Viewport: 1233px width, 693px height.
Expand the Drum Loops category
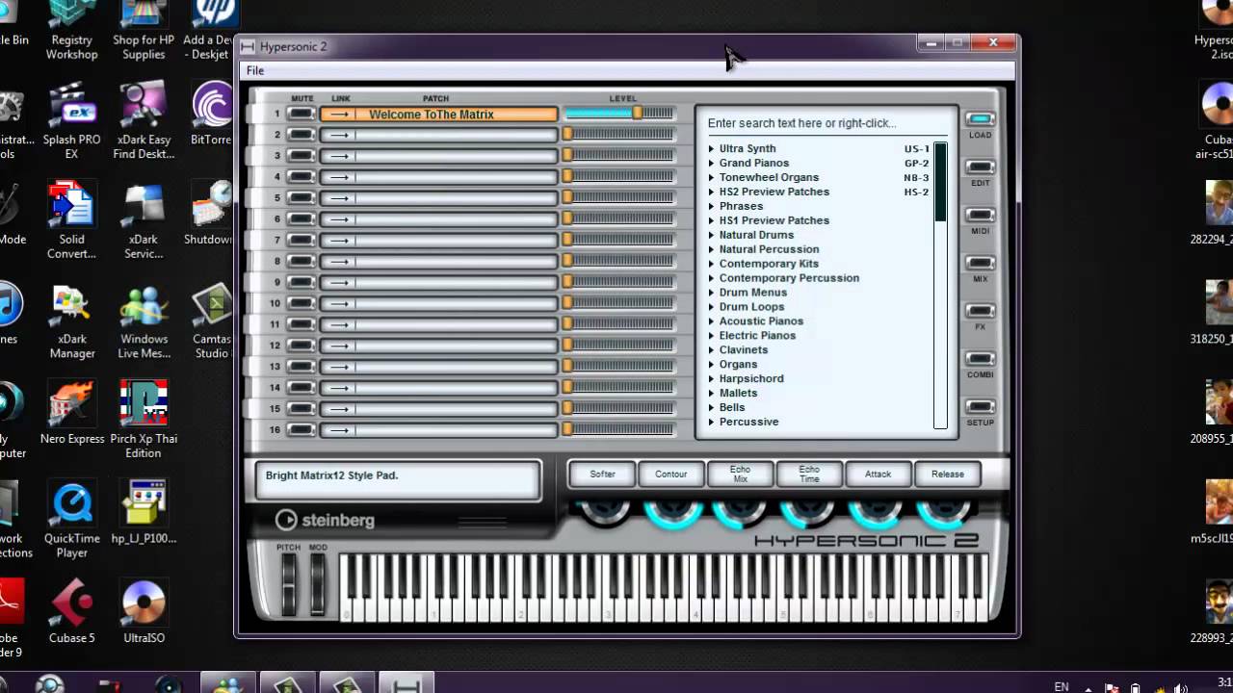pyautogui.click(x=712, y=307)
